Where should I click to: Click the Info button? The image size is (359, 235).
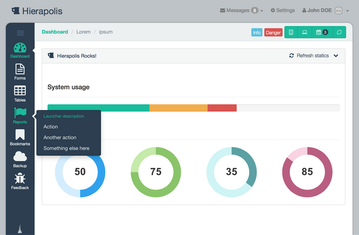257,33
